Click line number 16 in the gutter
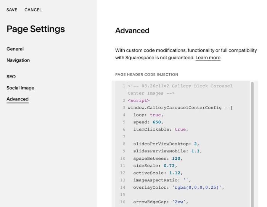267x207 pixels. click(x=122, y=202)
